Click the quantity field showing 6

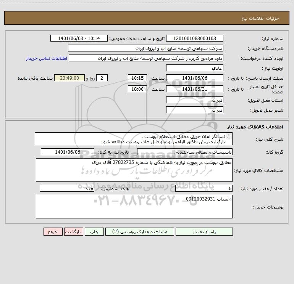(x=204, y=188)
